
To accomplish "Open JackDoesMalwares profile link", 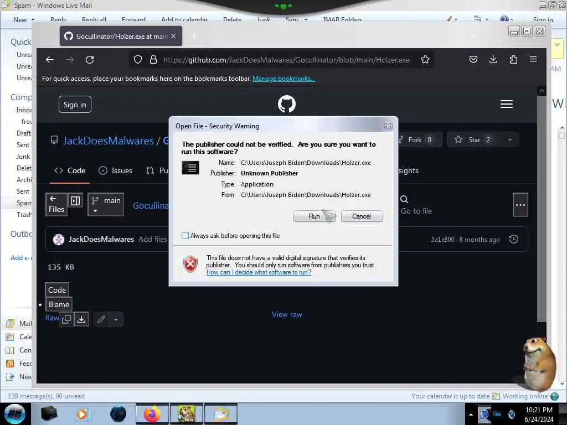I will click(x=109, y=141).
